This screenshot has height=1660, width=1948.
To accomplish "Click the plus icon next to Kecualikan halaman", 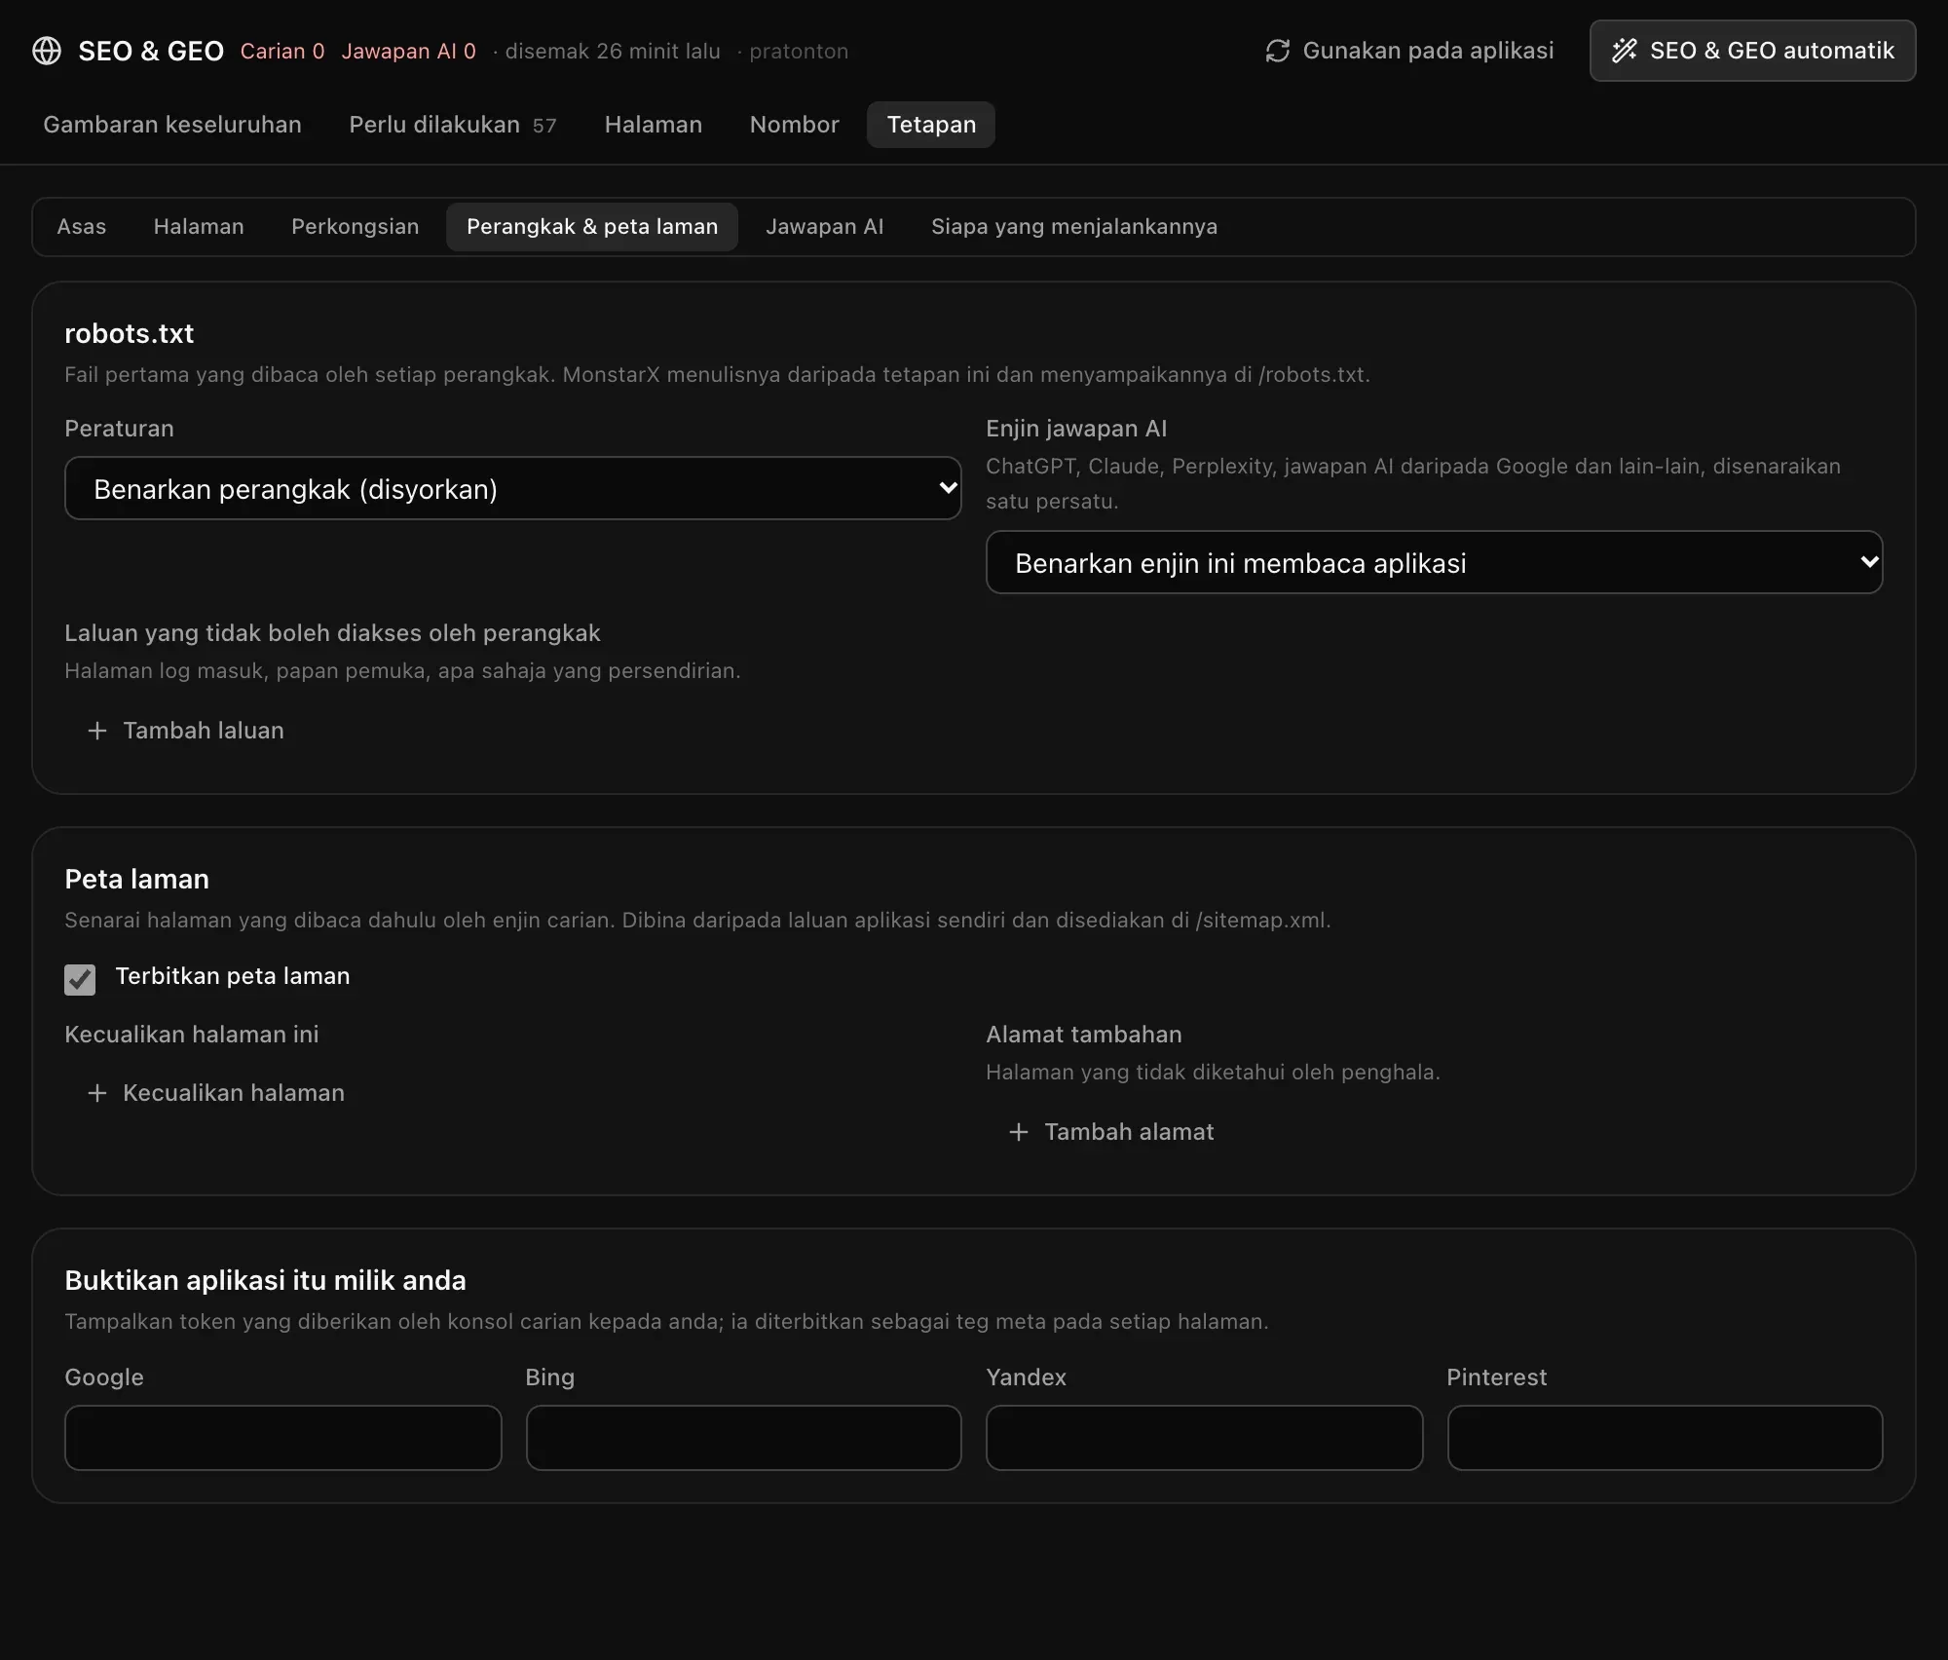I will 97,1093.
